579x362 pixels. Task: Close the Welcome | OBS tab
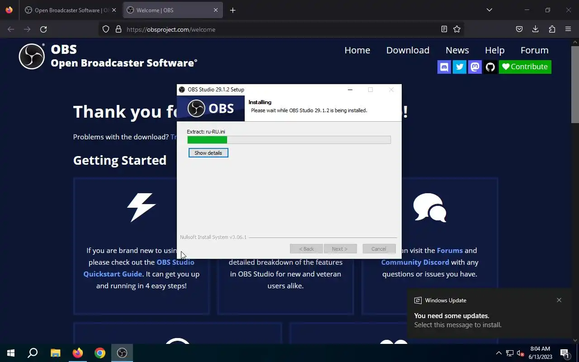(216, 10)
